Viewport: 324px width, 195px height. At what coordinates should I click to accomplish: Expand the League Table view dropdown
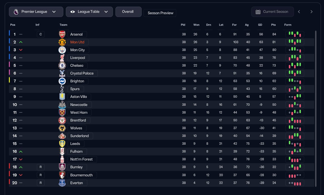89,12
